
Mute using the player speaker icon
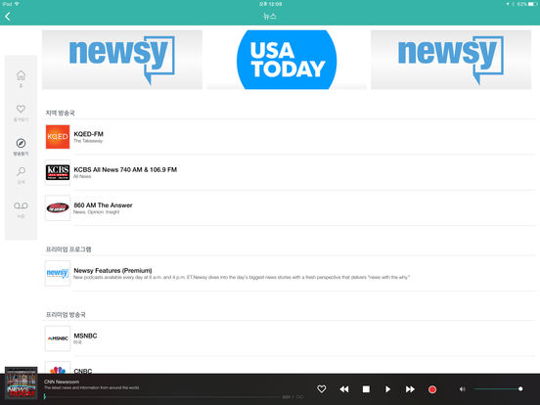coord(462,389)
